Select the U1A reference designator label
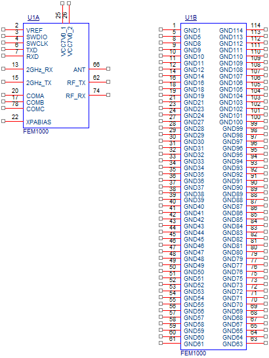269x358 pixels. (x=33, y=18)
